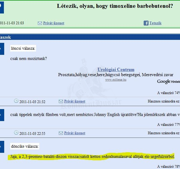Click the timestamp 2011-11-03 22:55
The image size is (180, 169).
32,134
